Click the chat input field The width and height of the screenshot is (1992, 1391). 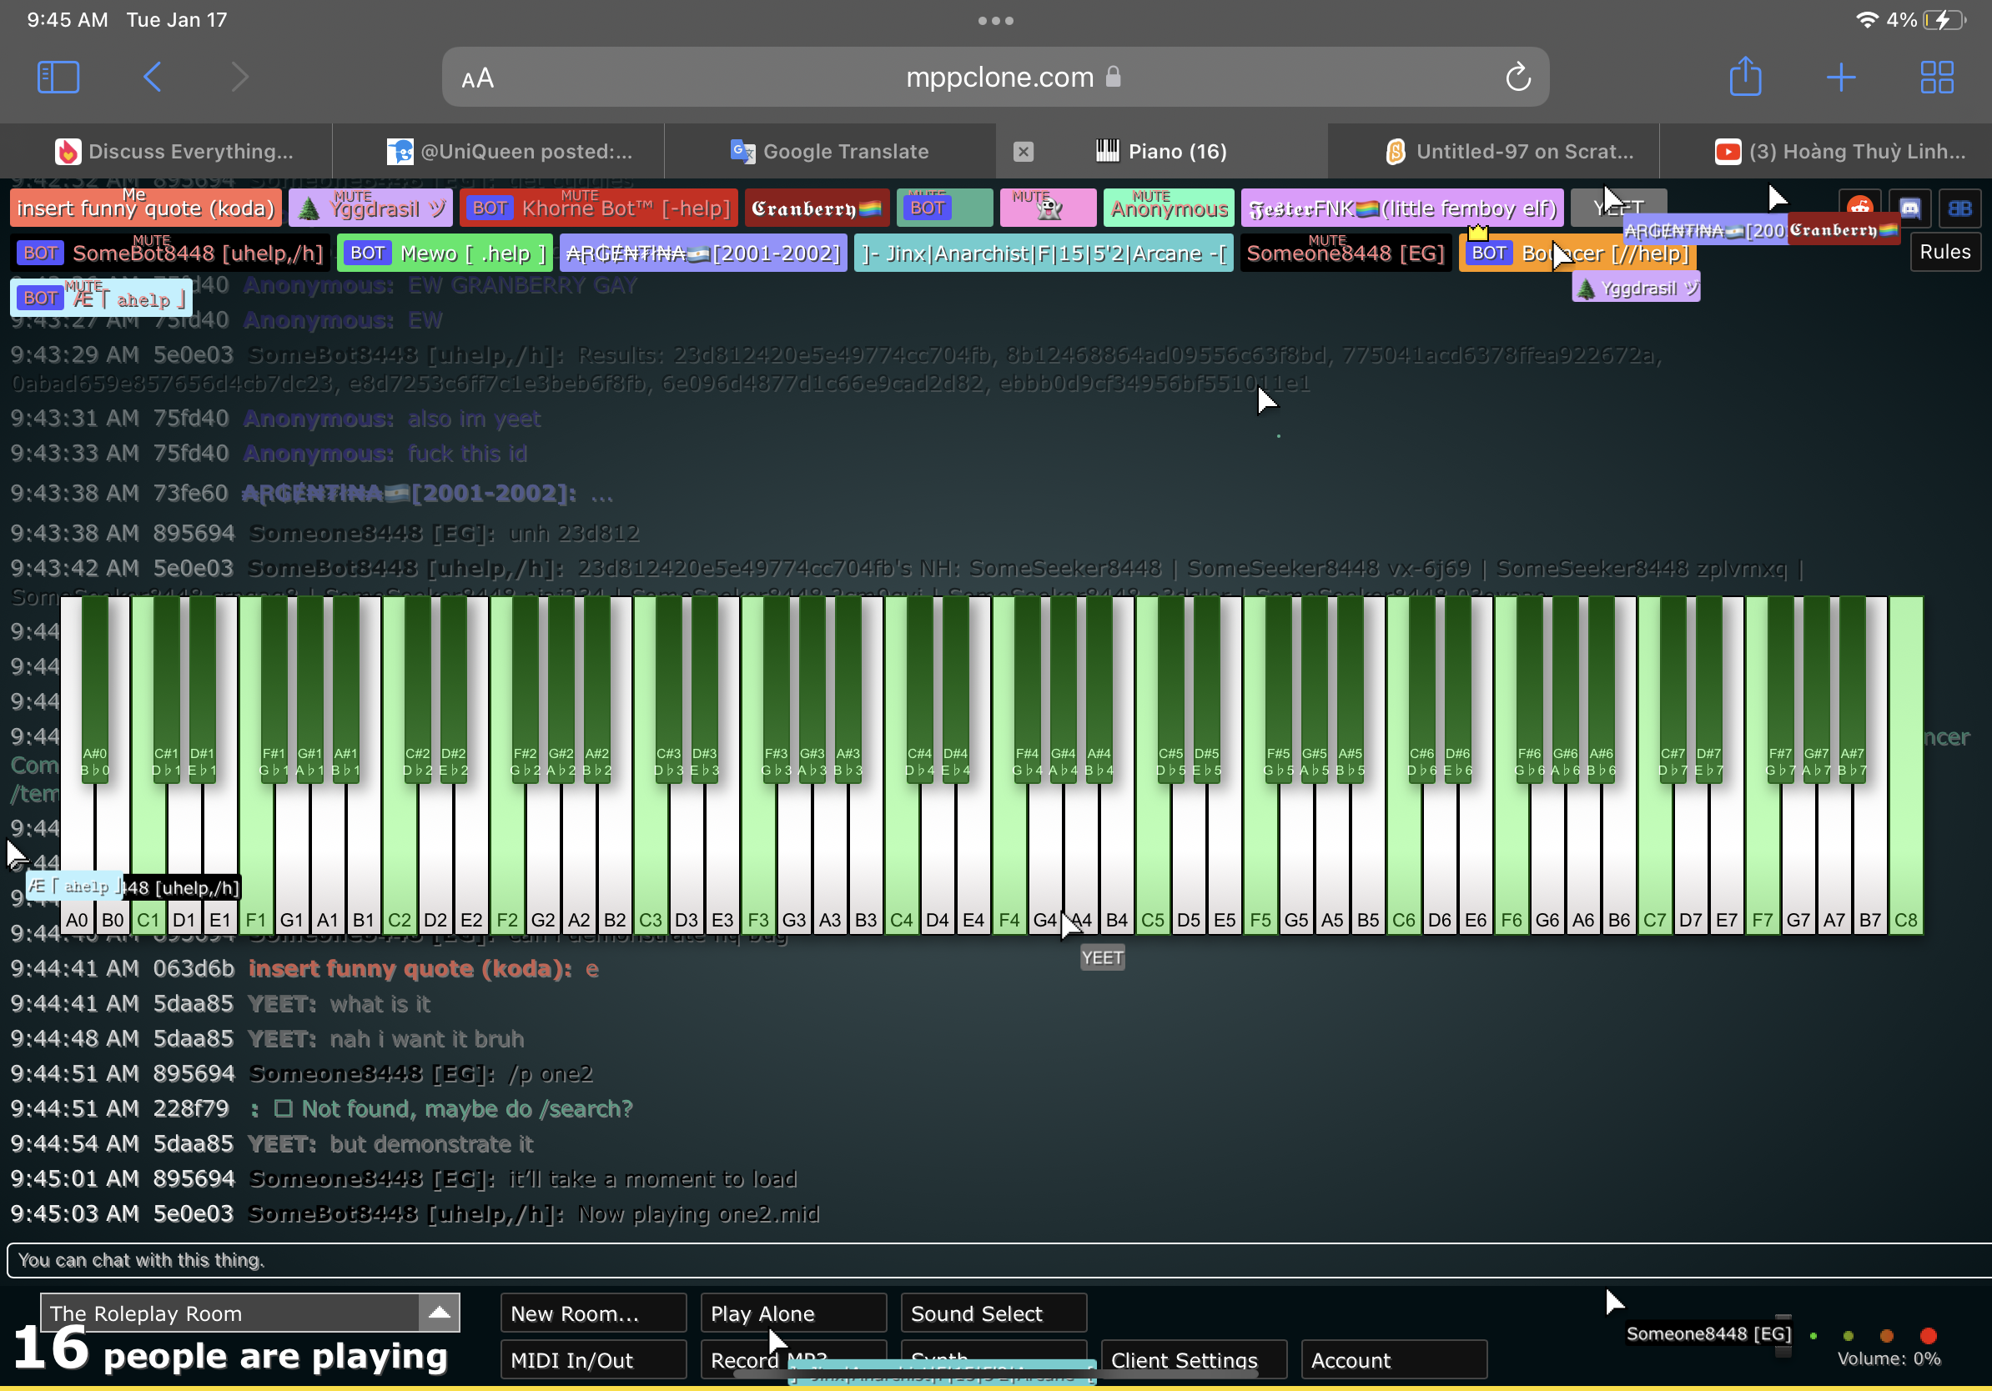coord(998,1260)
